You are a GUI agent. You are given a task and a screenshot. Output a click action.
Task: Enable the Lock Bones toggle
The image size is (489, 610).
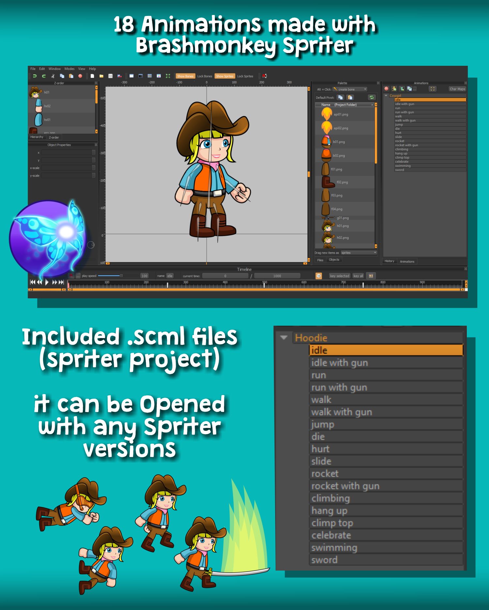click(204, 76)
